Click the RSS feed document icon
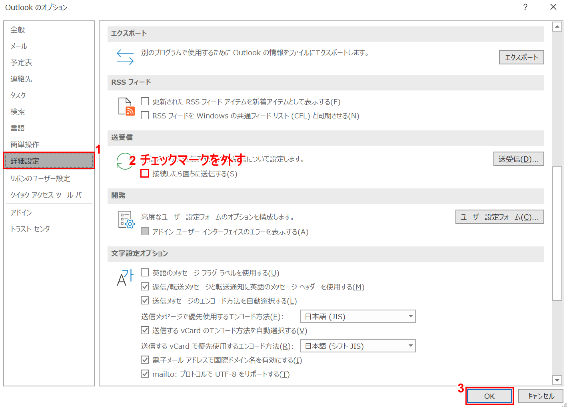Image resolution: width=567 pixels, height=408 pixels. click(126, 107)
